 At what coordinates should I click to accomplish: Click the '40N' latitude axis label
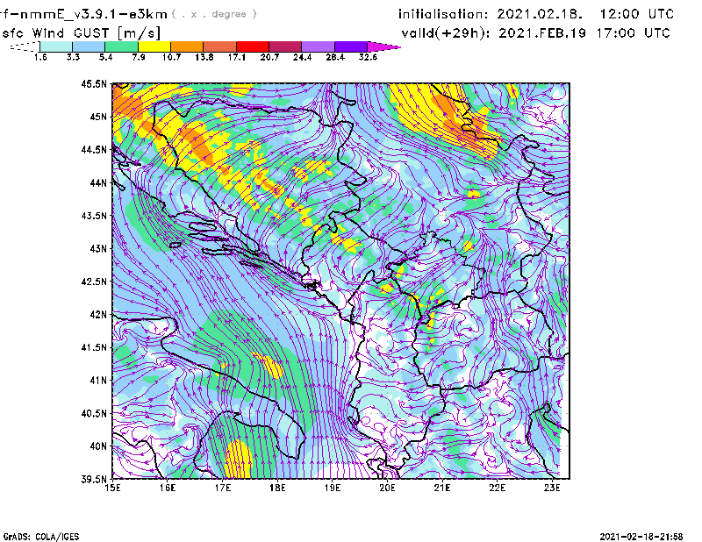98,446
